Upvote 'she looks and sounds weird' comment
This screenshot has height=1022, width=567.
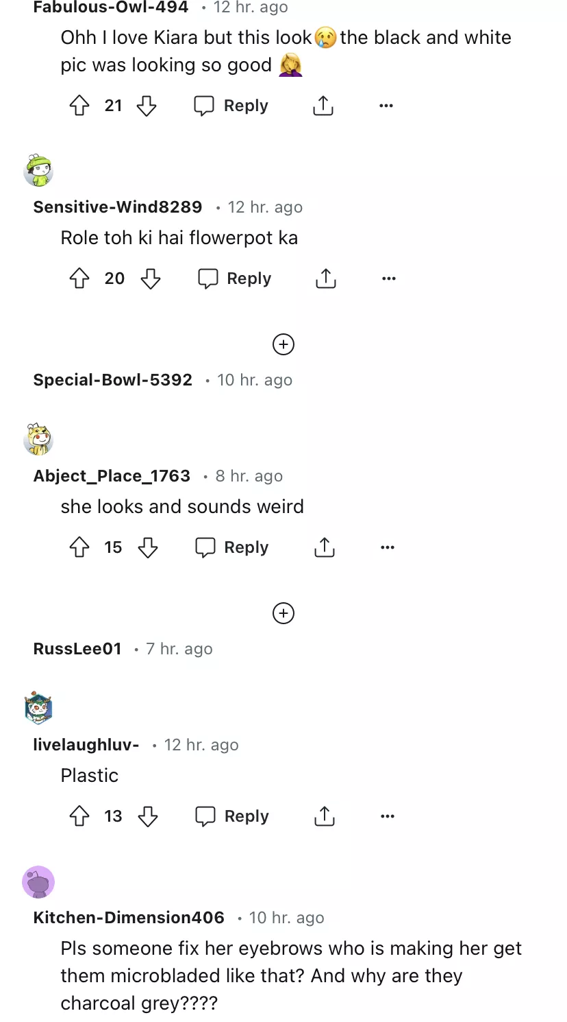[80, 547]
